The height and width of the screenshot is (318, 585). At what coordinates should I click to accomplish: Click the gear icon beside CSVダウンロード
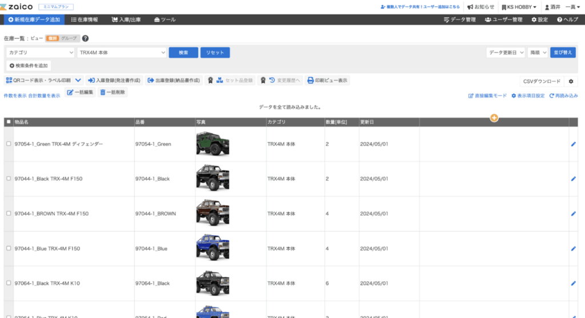tap(570, 81)
